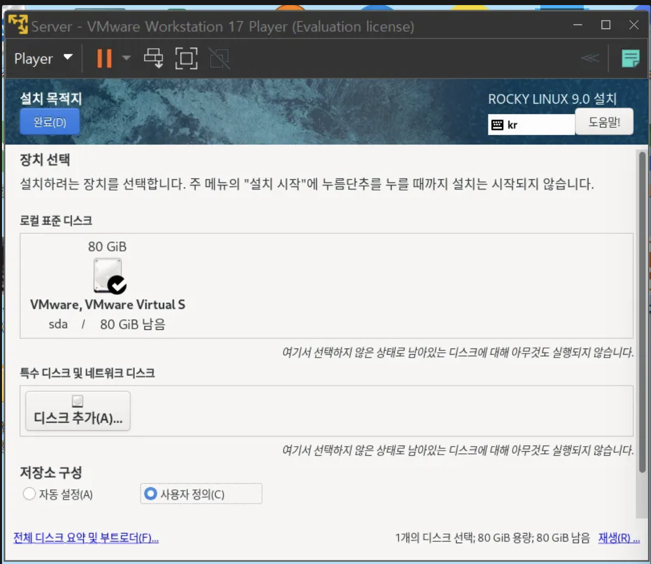Collapse the toolbar with double chevron

click(x=590, y=58)
